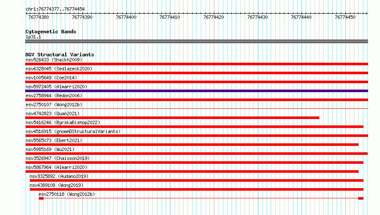380x215 pixels.
Task: Click ruler position 76774390
Action: click(82, 17)
